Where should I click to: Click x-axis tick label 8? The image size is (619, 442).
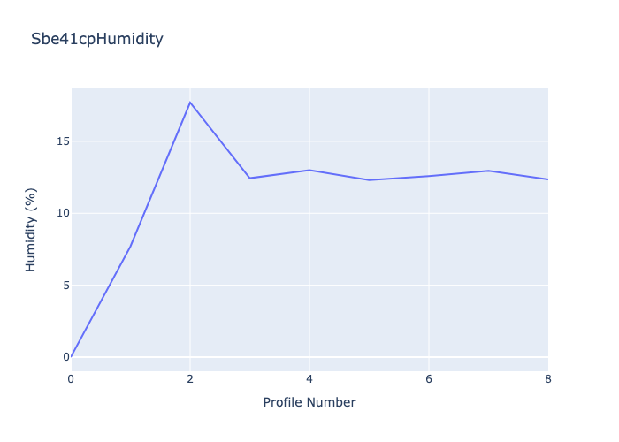pyautogui.click(x=548, y=378)
